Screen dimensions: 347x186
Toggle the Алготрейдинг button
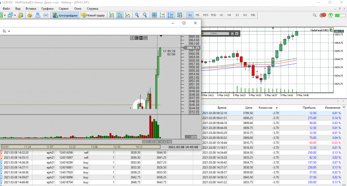pyautogui.click(x=65, y=15)
